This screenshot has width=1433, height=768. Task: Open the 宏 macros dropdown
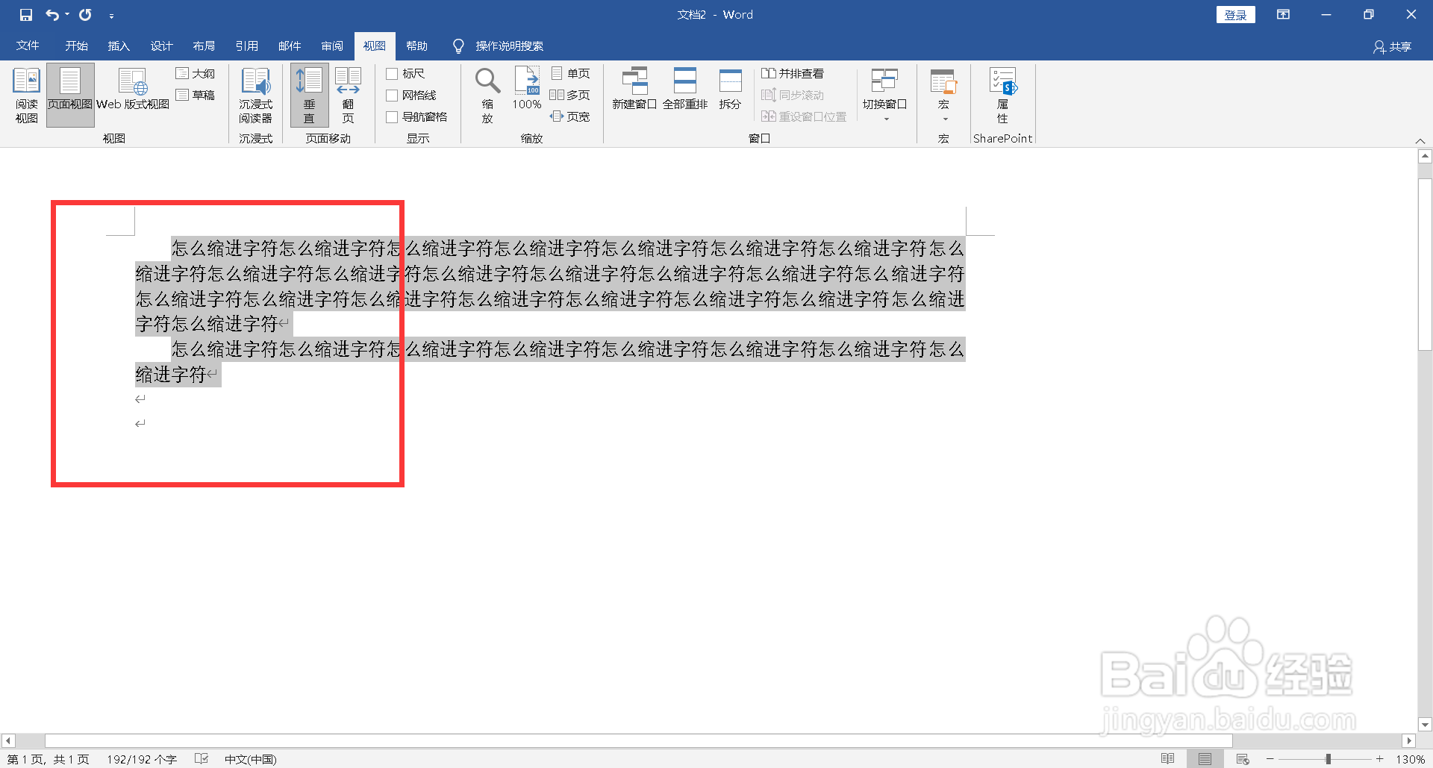tap(943, 95)
